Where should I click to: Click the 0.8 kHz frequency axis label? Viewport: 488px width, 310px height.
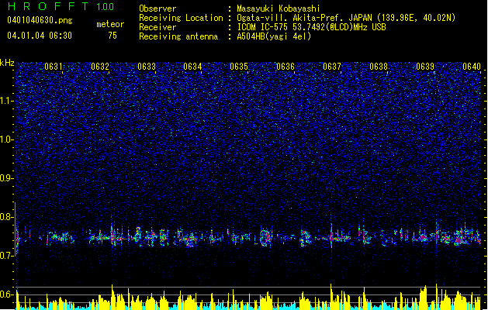pos(7,217)
